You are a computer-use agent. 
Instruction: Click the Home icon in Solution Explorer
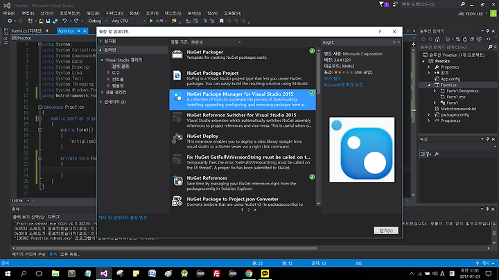[x=437, y=39]
